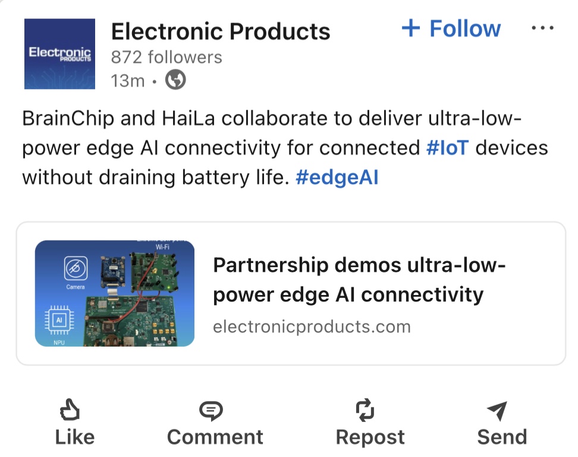The width and height of the screenshot is (578, 457).
Task: Click the Like text label
Action: coord(75,437)
